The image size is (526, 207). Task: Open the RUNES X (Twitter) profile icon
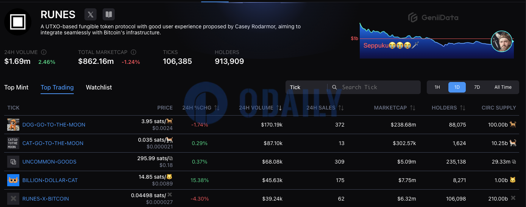[90, 15]
